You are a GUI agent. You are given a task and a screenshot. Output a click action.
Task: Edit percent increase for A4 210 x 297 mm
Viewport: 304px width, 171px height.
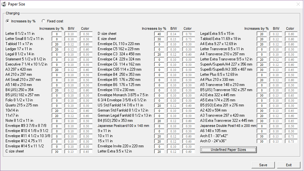pyautogui.click(x=57, y=75)
